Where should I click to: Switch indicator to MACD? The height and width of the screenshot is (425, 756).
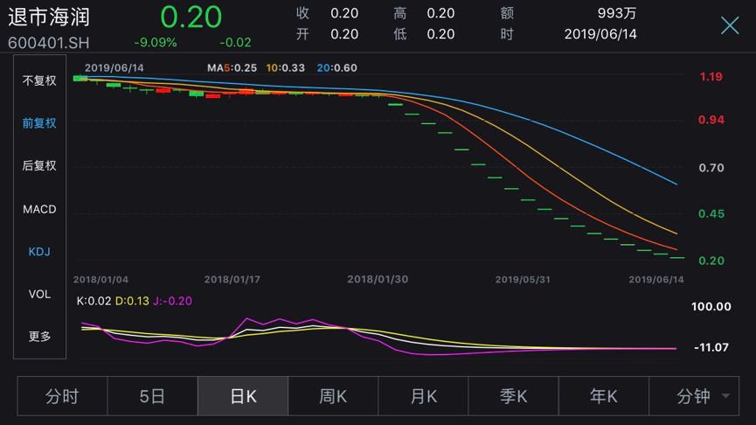click(39, 209)
